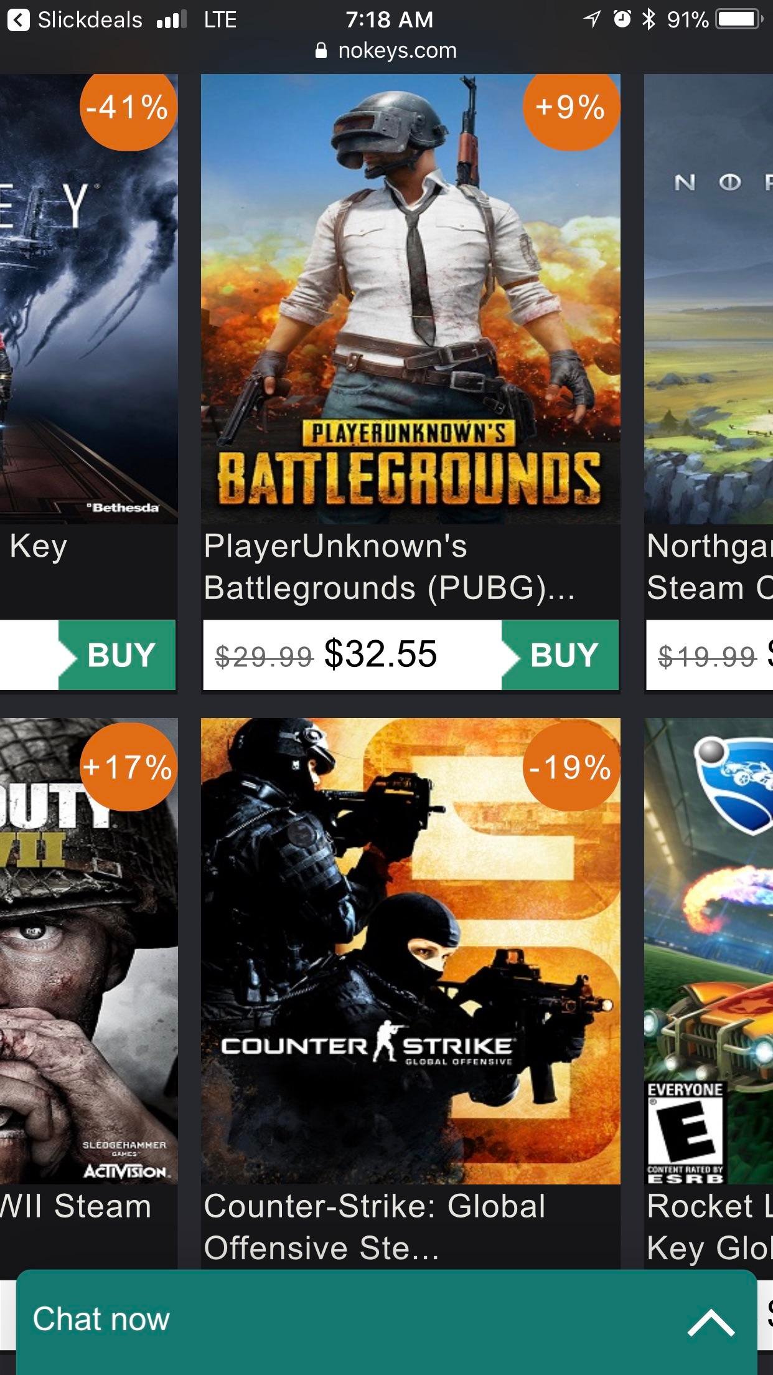Expand chat with the up chevron

tap(711, 1321)
